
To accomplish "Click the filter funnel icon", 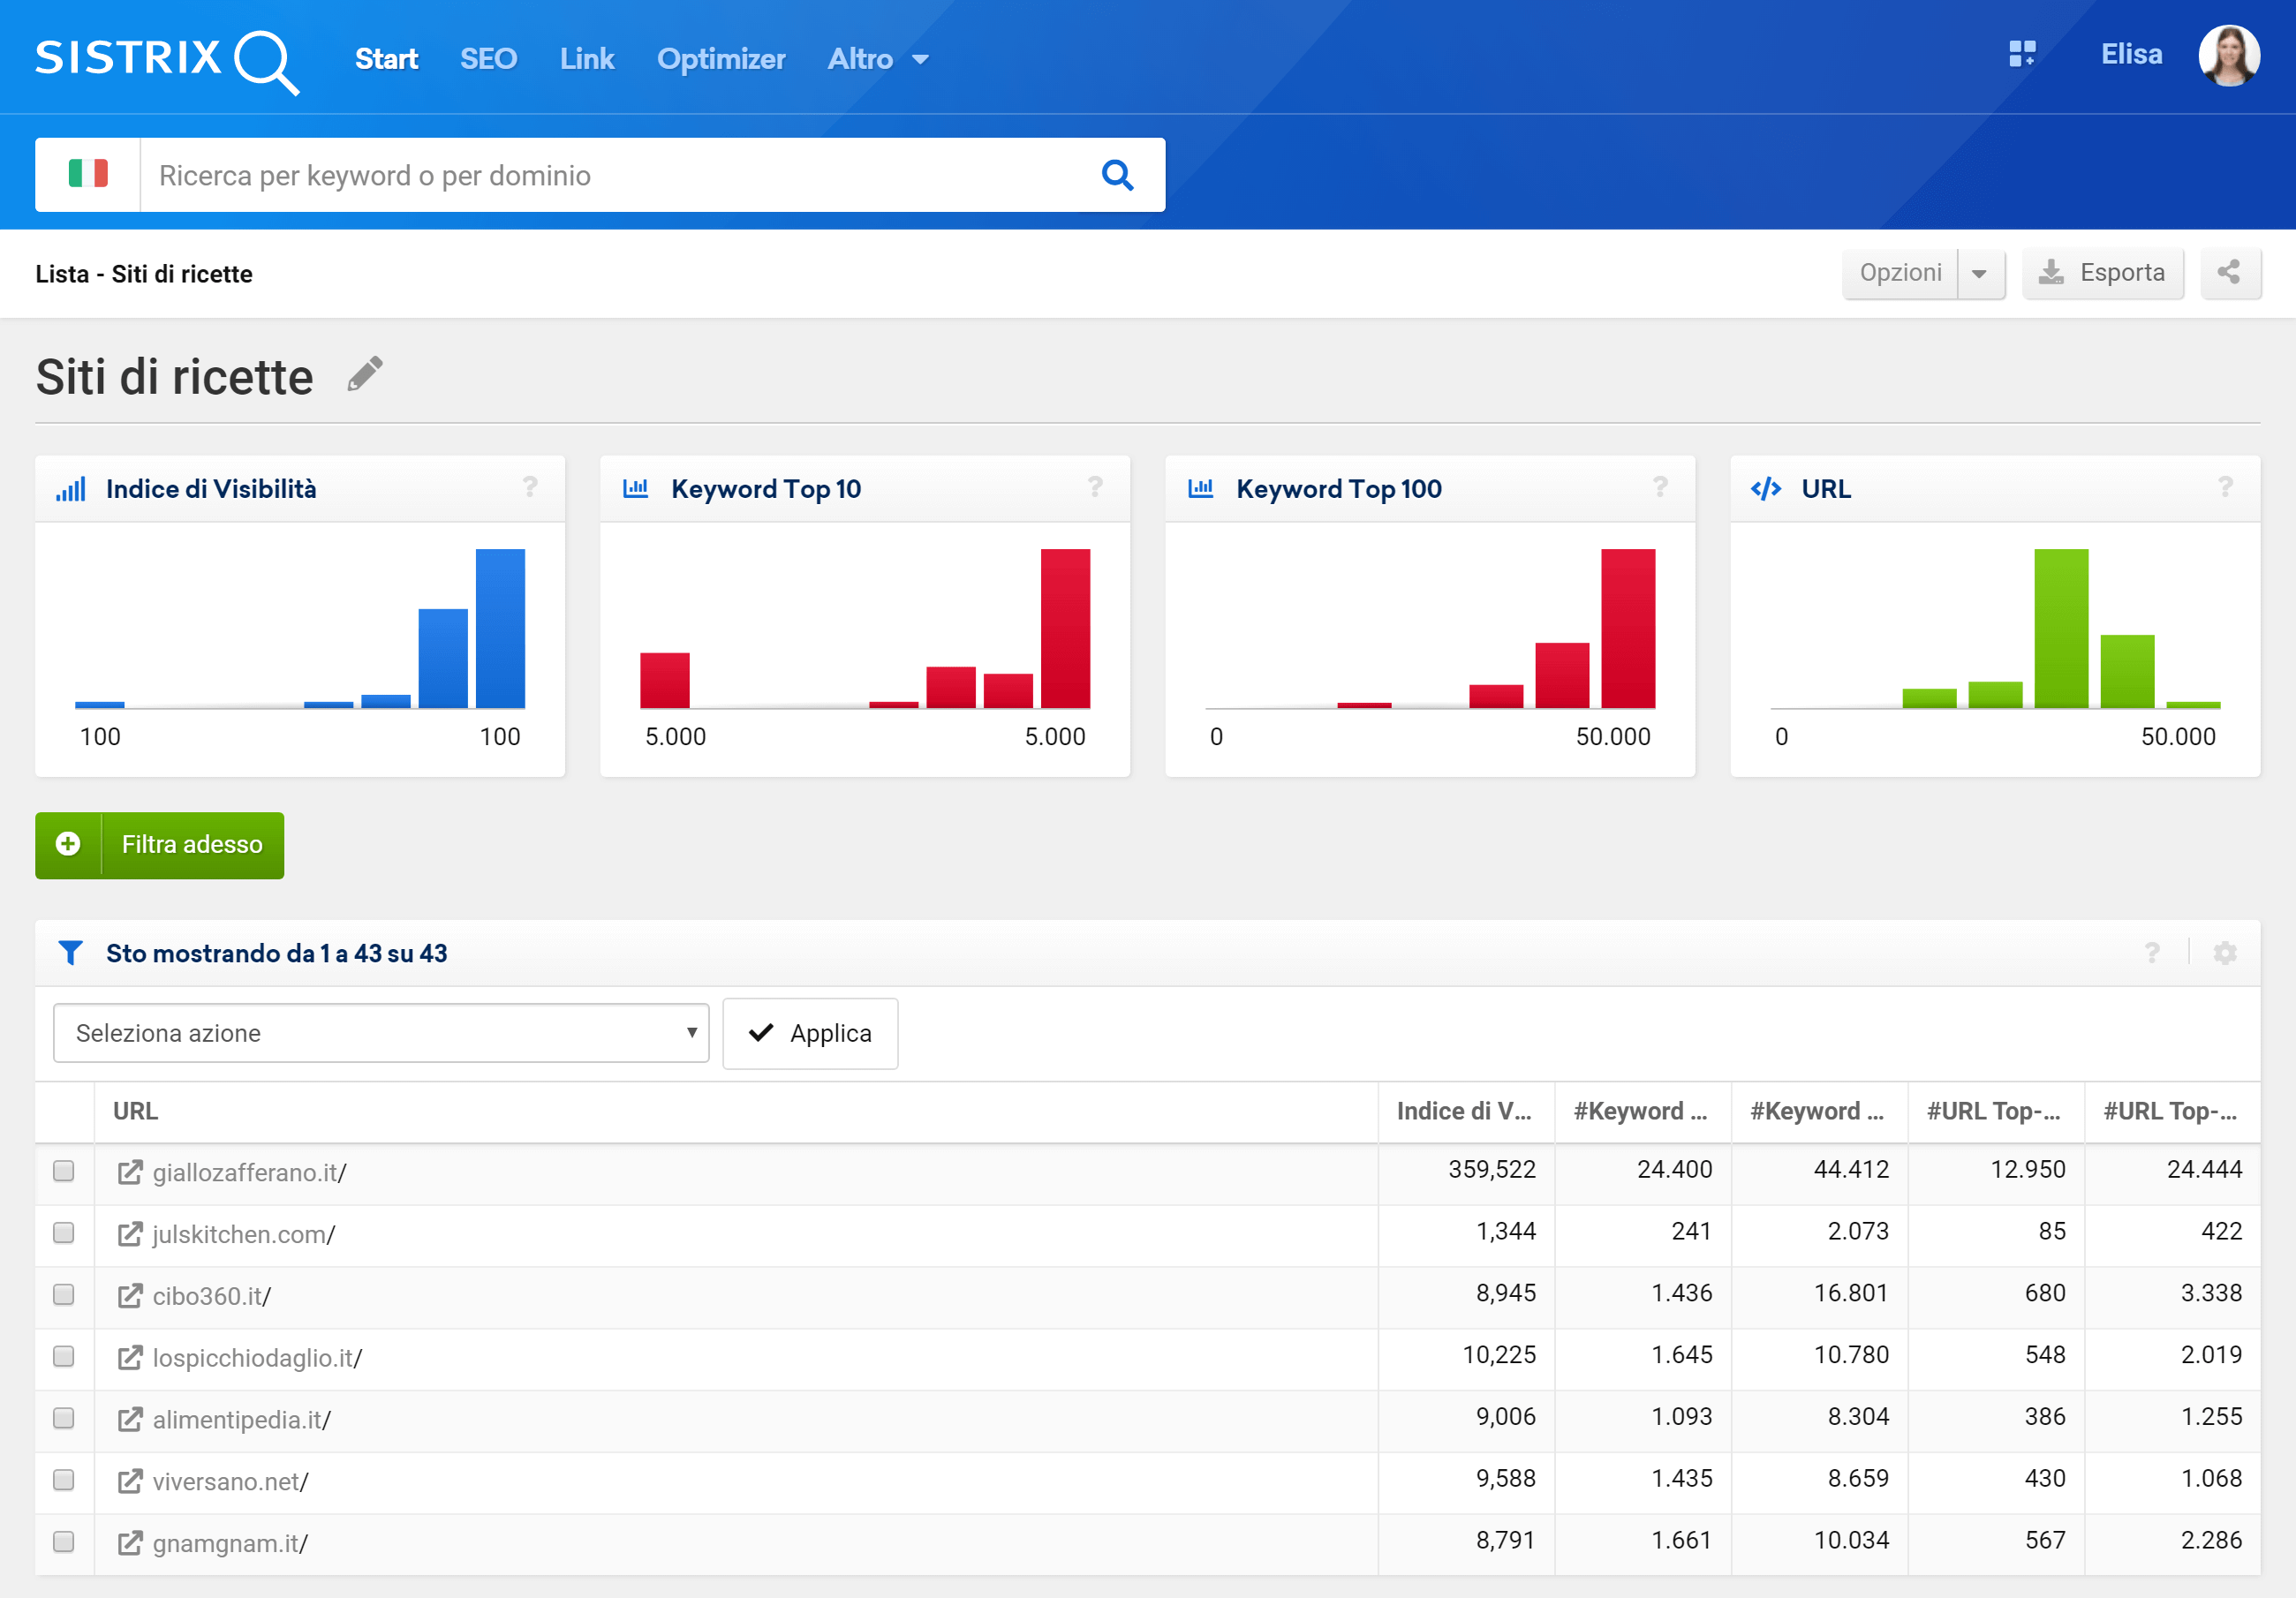I will (70, 952).
